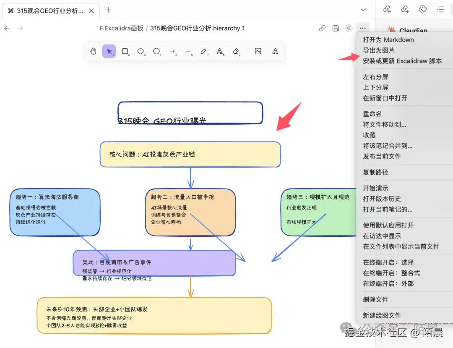Click 315晚会GEO行业分析.hierarchy 1 title
This screenshot has width=453, height=348.
click(197, 28)
